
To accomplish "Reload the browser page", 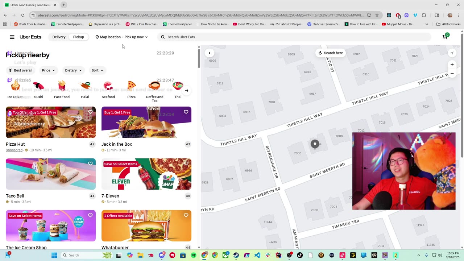I will pyautogui.click(x=22, y=15).
